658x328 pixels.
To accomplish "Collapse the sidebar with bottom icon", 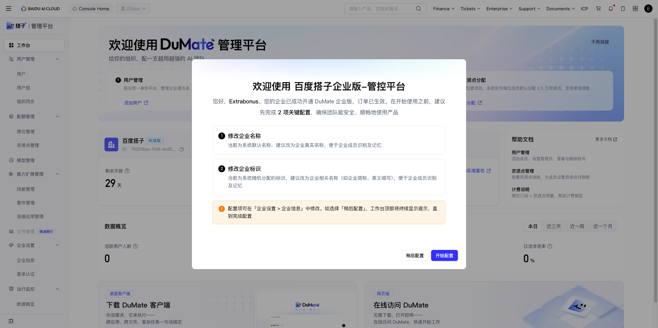I will (x=11, y=321).
